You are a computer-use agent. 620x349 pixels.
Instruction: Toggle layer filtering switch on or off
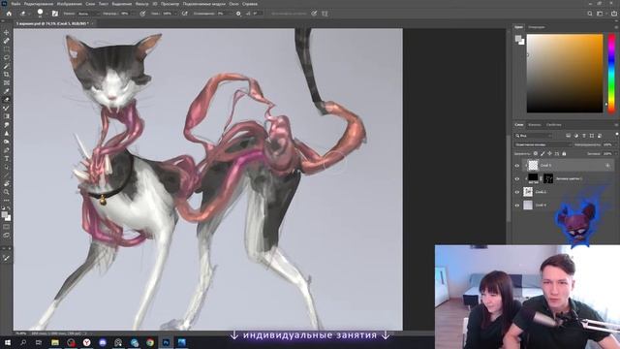[616, 135]
